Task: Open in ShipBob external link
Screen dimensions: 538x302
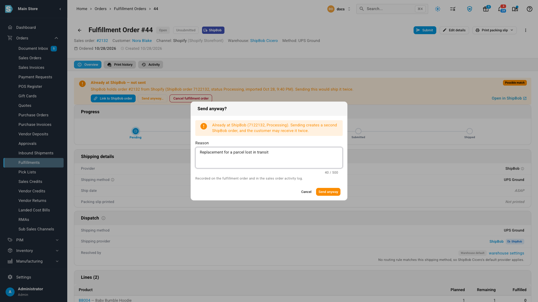Action: click(509, 98)
